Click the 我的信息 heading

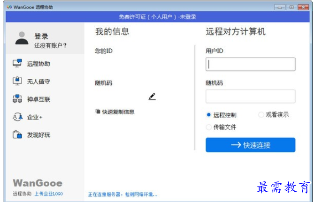pos(112,31)
